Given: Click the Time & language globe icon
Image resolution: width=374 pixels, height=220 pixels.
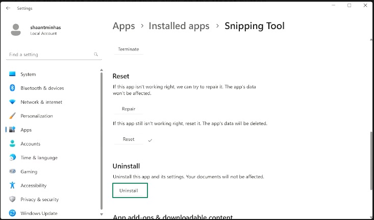Looking at the screenshot, I should click(x=12, y=158).
